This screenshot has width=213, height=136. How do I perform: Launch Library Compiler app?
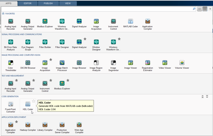pyautogui.click(x=45, y=127)
